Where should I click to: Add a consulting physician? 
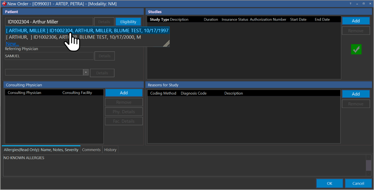coord(124,93)
